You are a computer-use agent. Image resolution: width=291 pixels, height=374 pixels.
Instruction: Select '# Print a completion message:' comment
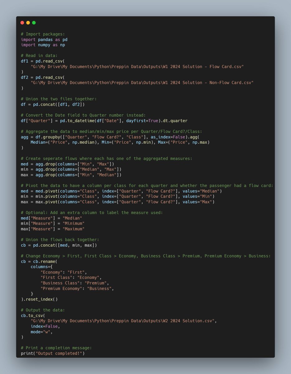[x=56, y=348]
